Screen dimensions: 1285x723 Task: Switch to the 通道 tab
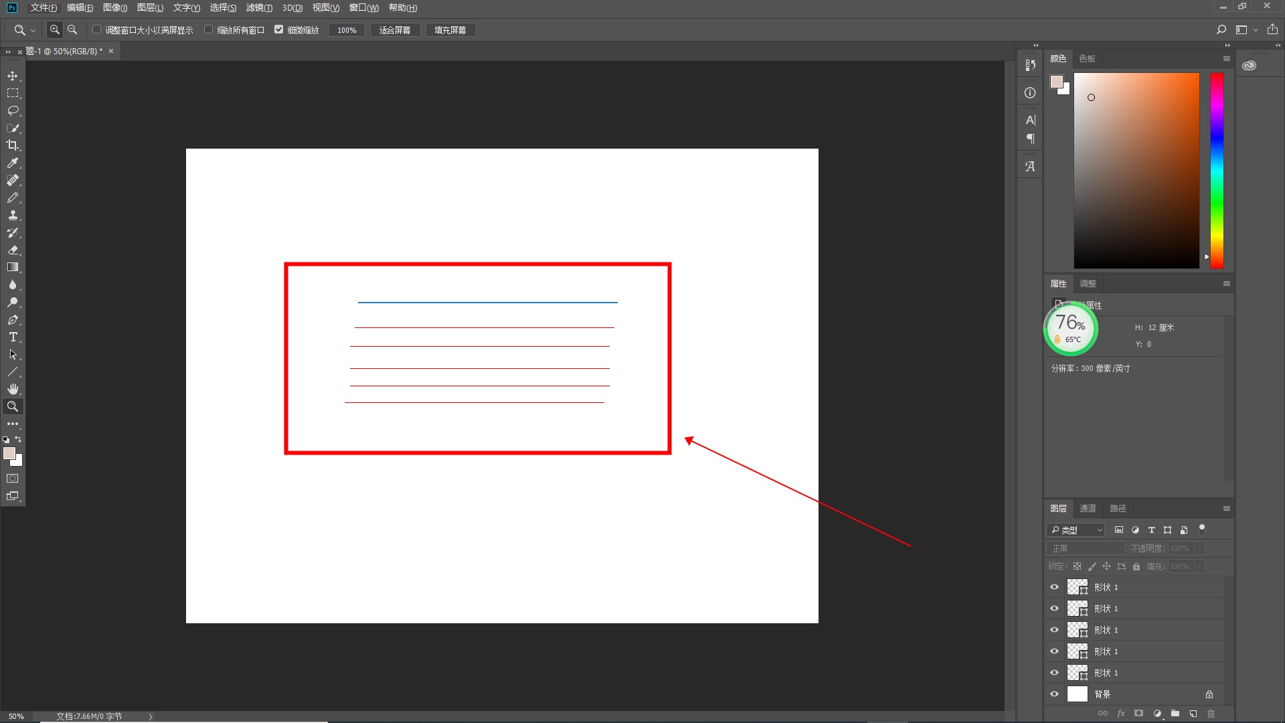point(1088,509)
